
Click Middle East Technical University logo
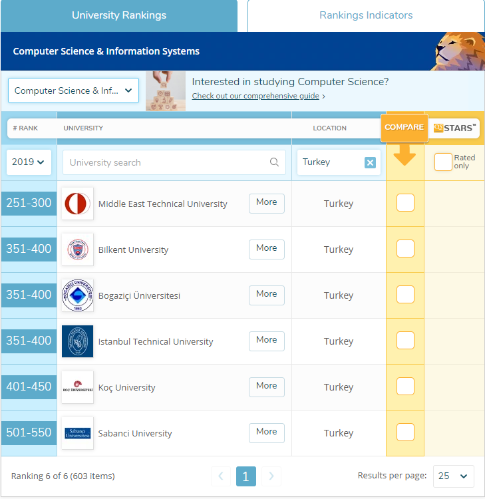click(x=77, y=204)
